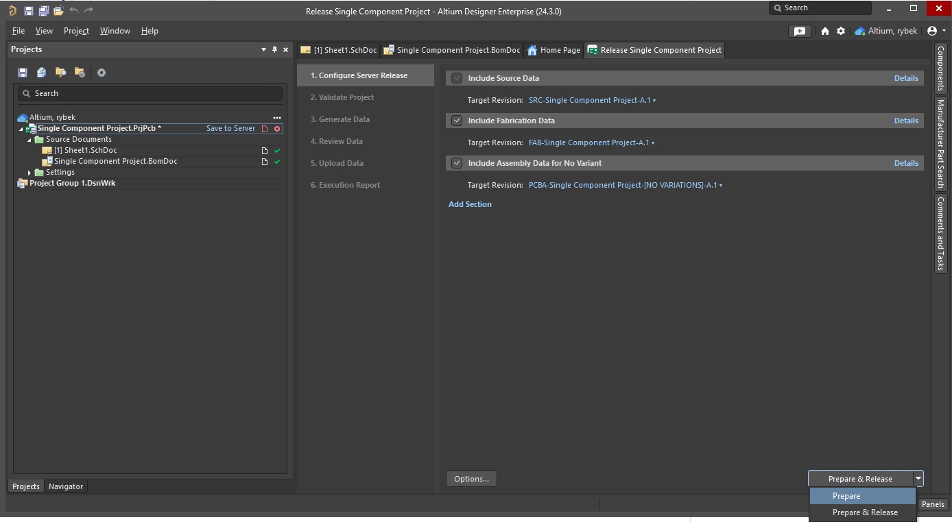This screenshot has height=522, width=952.
Task: Go to Home via the top-right house icon
Action: 825,31
